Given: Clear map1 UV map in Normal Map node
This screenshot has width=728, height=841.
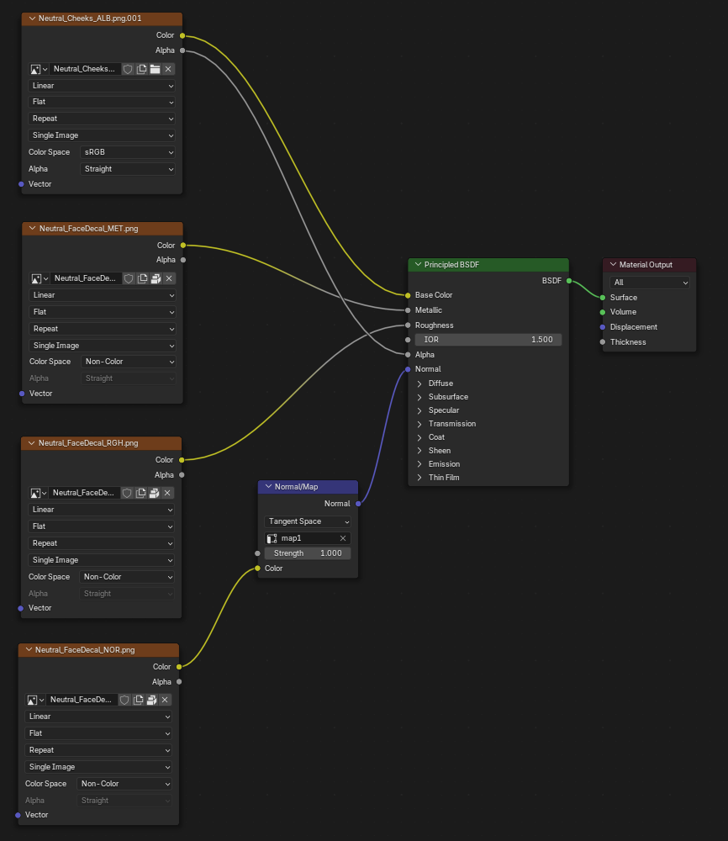Looking at the screenshot, I should pos(343,538).
